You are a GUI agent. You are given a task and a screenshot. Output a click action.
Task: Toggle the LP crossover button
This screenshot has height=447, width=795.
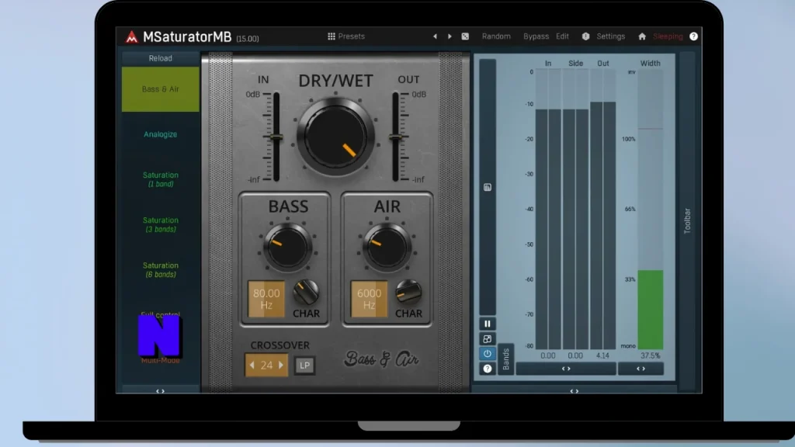click(304, 366)
